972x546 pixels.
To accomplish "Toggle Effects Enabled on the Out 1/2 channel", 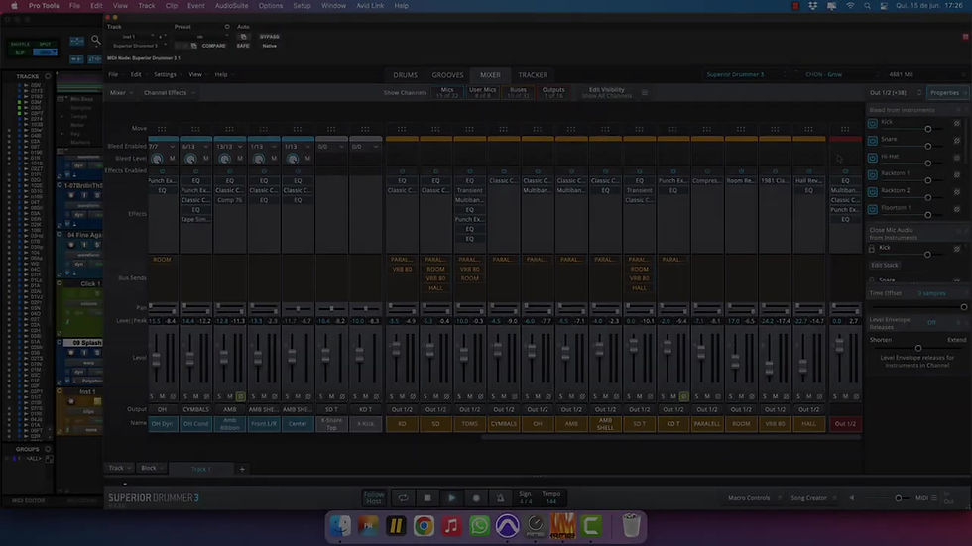I will 845,171.
